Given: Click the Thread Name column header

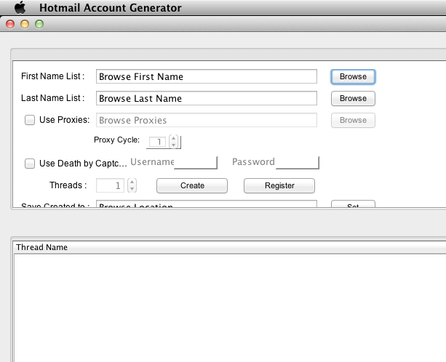Looking at the screenshot, I should 230,247.
